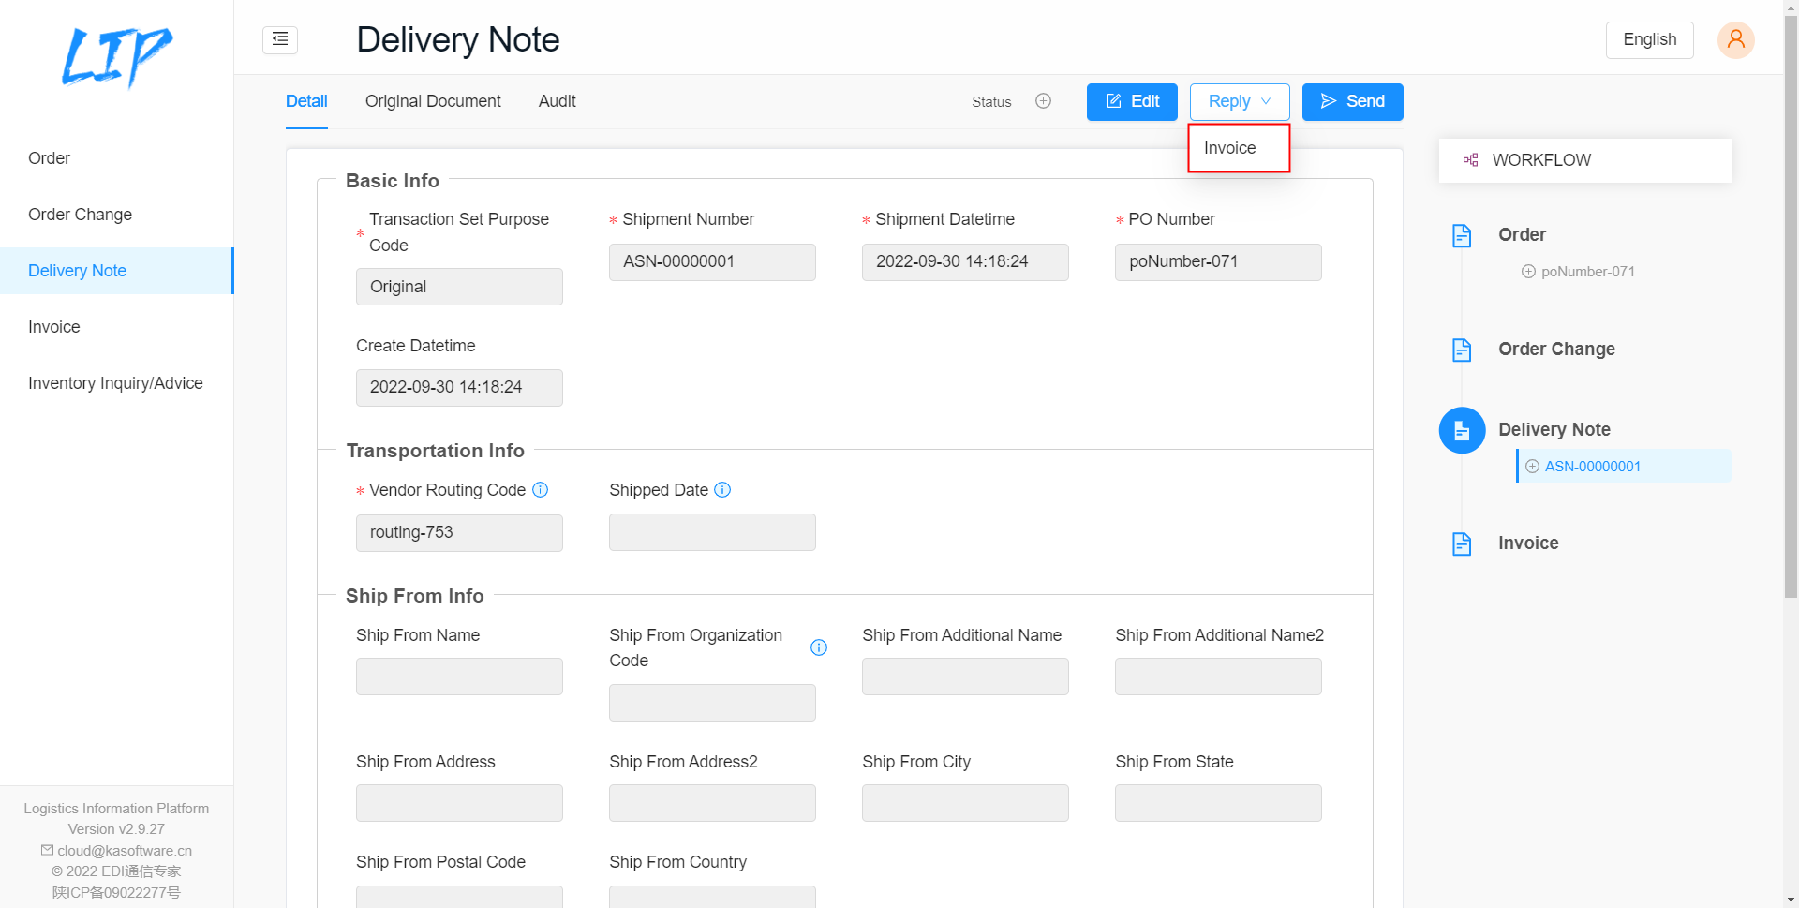Click the LIP logo
This screenshot has height=908, width=1799.
pyautogui.click(x=116, y=57)
